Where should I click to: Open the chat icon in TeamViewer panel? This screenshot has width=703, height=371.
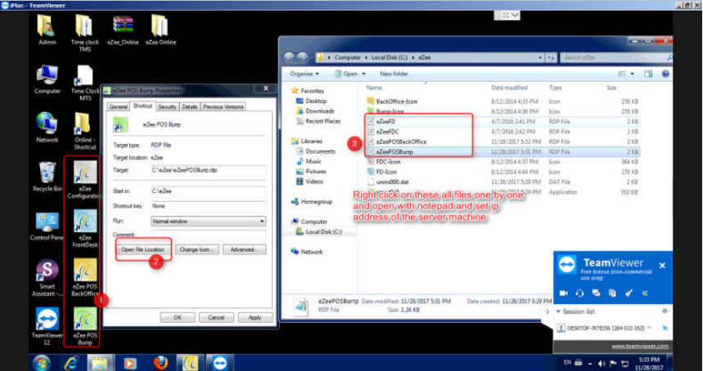pyautogui.click(x=596, y=293)
